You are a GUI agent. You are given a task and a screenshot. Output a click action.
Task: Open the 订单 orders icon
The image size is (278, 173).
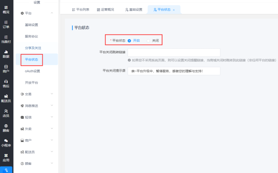pyautogui.click(x=6, y=22)
